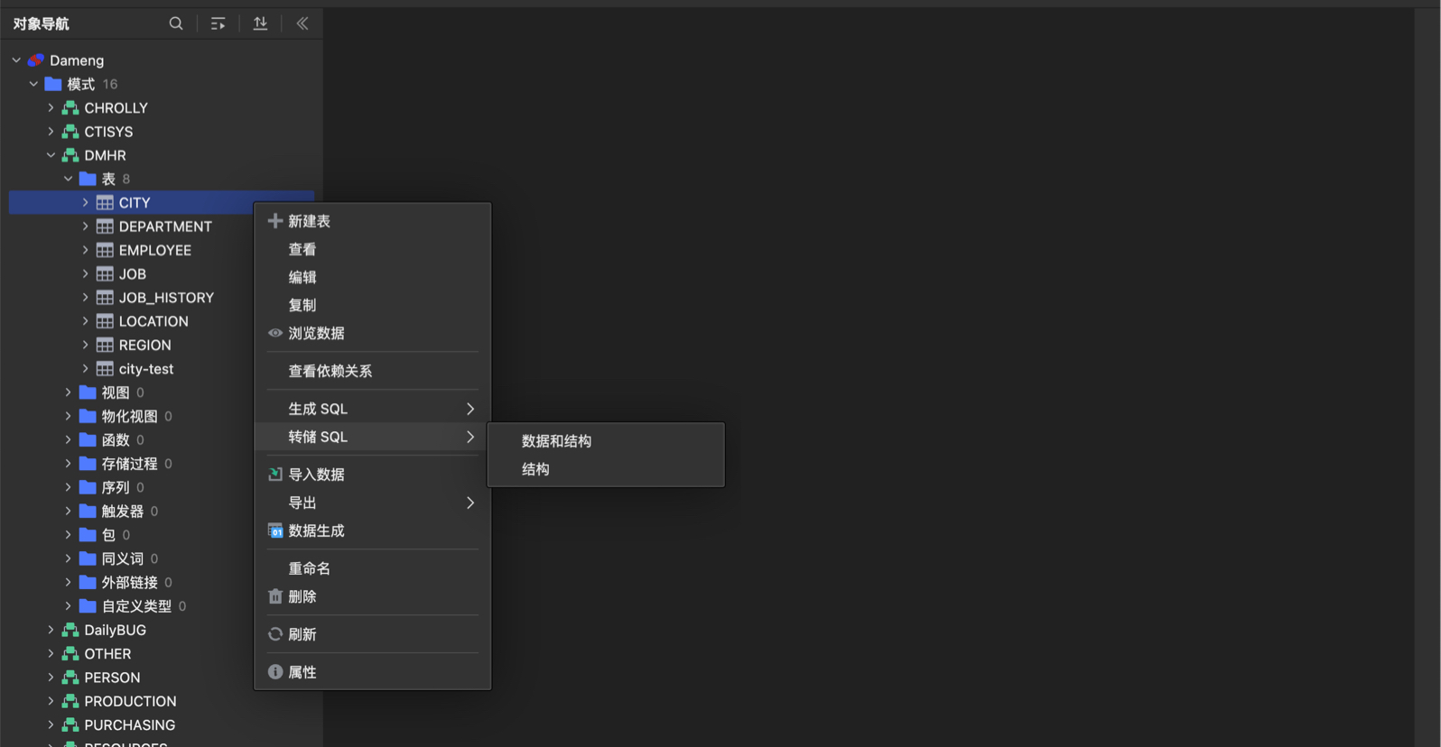Screen dimensions: 1441x747
Task: Click the locate-object icon in navigator header
Action: [x=218, y=23]
